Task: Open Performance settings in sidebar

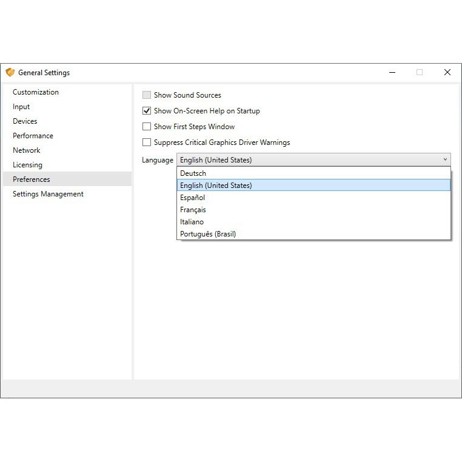Action: click(x=33, y=136)
